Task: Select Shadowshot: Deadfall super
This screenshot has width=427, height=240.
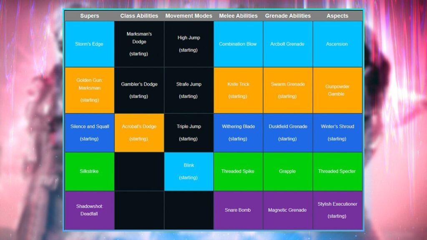Action: tap(89, 210)
